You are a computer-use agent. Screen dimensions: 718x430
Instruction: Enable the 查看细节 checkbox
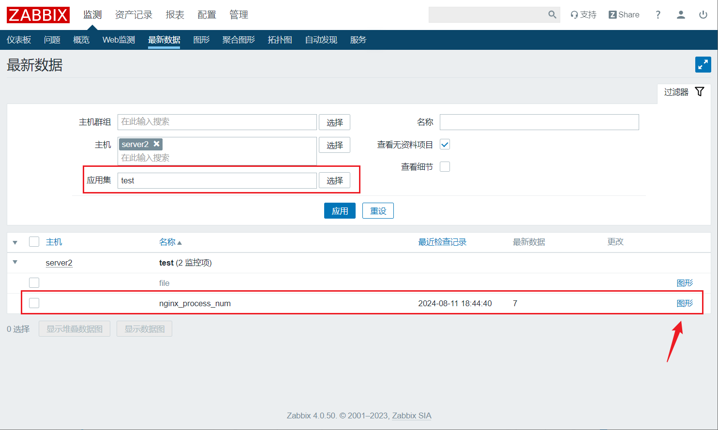coord(445,166)
